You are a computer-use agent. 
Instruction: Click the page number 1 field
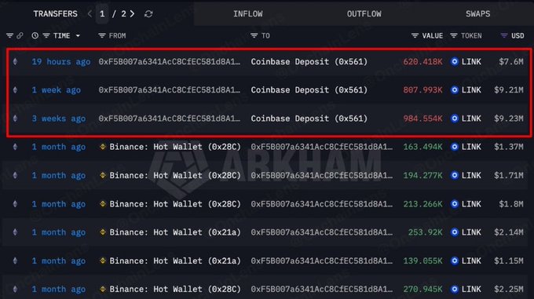tap(102, 14)
